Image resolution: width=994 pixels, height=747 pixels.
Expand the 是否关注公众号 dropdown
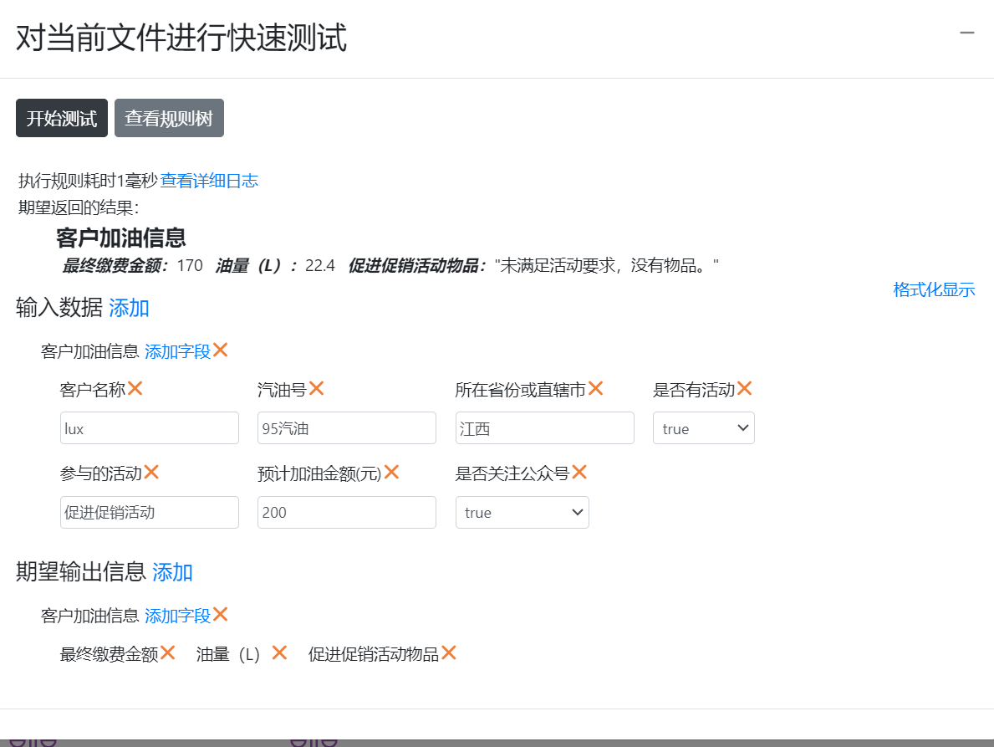pyautogui.click(x=522, y=513)
